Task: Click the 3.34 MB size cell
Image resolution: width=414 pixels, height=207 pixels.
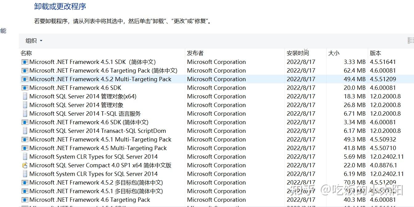Action: tap(355, 122)
